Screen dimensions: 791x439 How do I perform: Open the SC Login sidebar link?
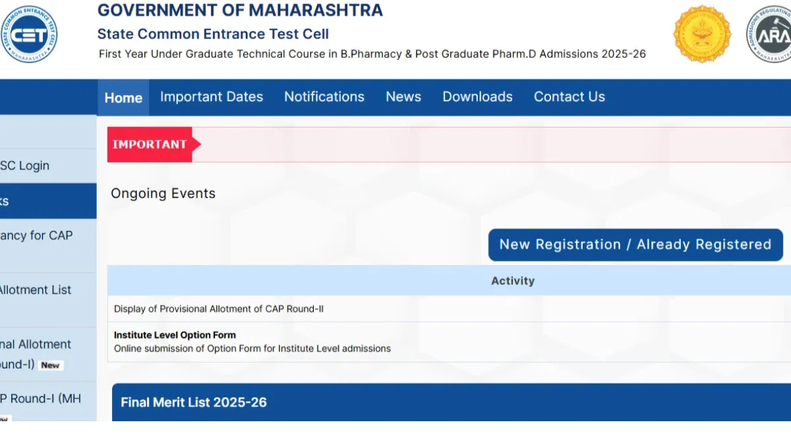[x=25, y=166]
